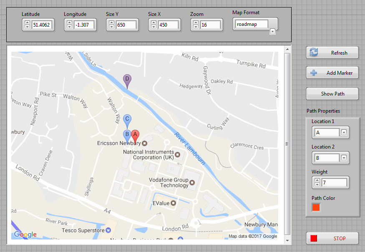Click the purple map marker D
The height and width of the screenshot is (252, 365).
click(x=127, y=81)
